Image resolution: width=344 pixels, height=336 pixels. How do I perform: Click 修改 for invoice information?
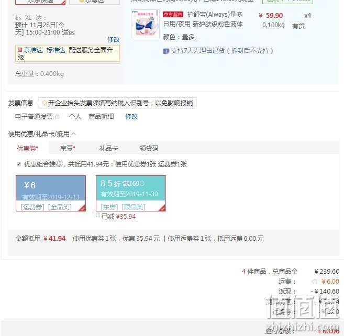click(131, 117)
